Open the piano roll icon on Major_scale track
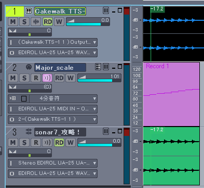204x188 pixels. click(x=98, y=67)
